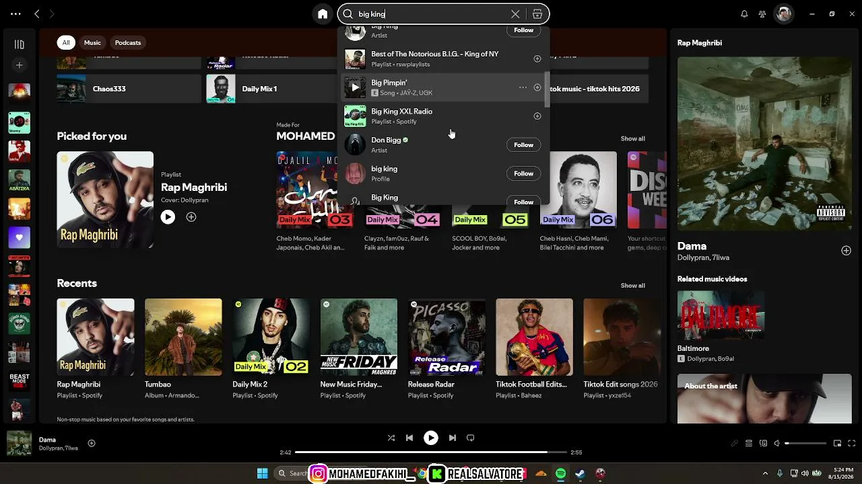The height and width of the screenshot is (484, 862).
Task: Mute Spotify with the speaker icon
Action: coord(777,444)
